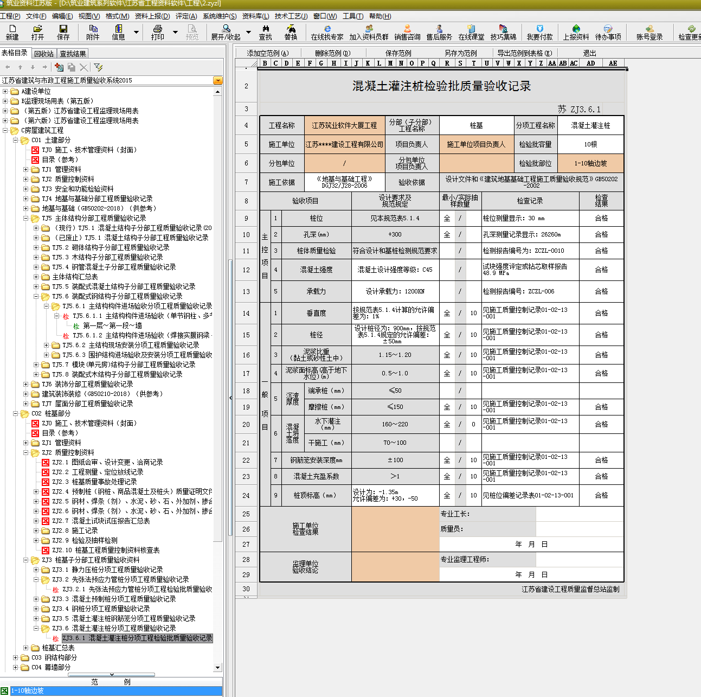Image resolution: width=701 pixels, height=697 pixels.
Task: Click the 展开/收起 expand-collapse icon
Action: pos(226,32)
